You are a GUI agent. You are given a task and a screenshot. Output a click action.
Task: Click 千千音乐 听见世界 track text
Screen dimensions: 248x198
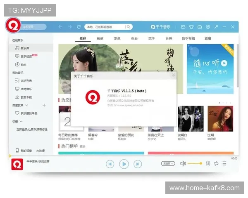coord(38,161)
